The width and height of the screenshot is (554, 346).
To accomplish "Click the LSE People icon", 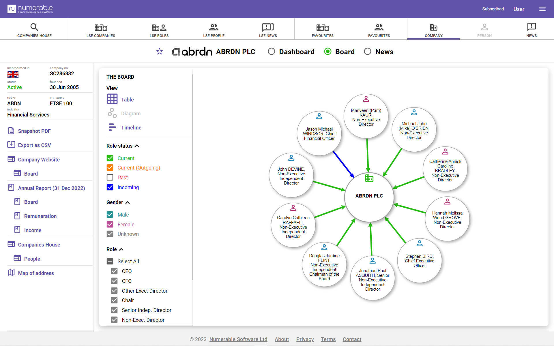I will [x=214, y=27].
